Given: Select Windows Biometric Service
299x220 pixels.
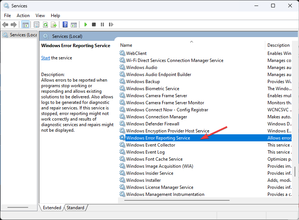Looking at the screenshot, I should (x=206, y=88).
